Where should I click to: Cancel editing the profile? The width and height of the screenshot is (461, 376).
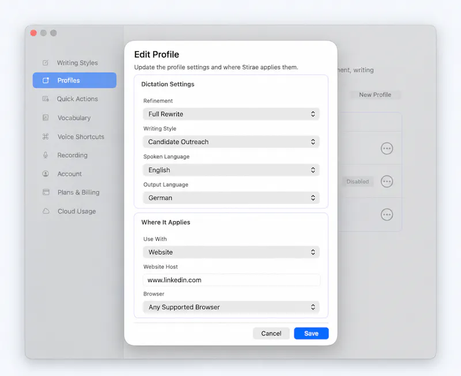coord(271,333)
